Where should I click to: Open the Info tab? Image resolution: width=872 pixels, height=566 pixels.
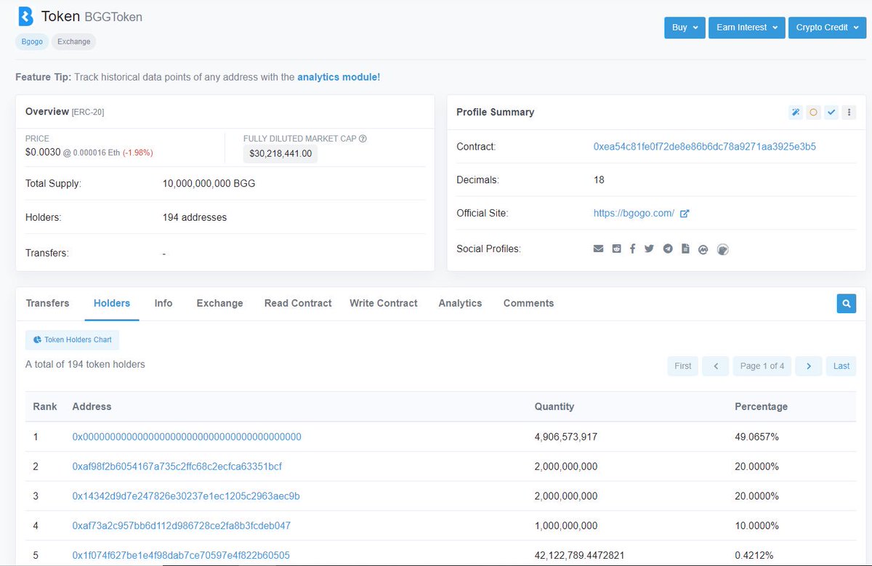coord(163,303)
